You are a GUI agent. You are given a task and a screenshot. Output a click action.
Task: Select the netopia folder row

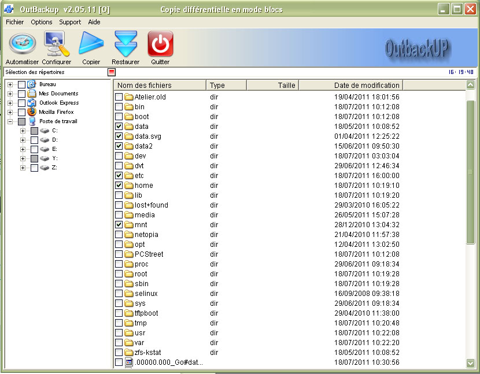tap(290, 235)
